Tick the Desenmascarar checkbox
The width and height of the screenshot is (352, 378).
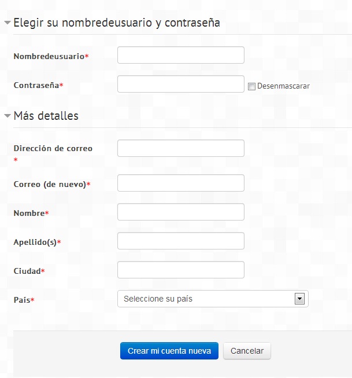(251, 86)
